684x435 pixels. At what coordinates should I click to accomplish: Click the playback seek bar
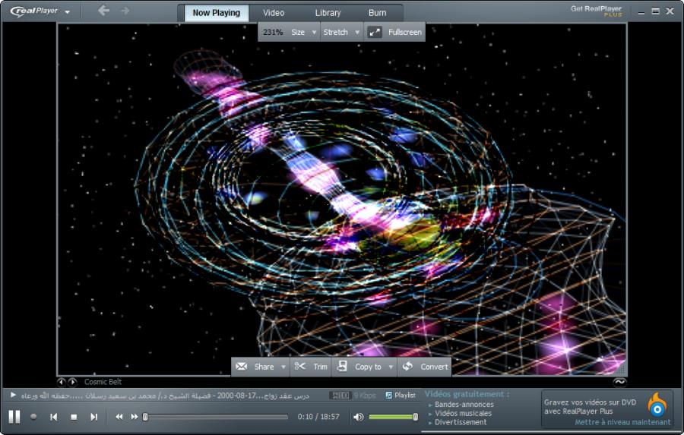tap(217, 417)
